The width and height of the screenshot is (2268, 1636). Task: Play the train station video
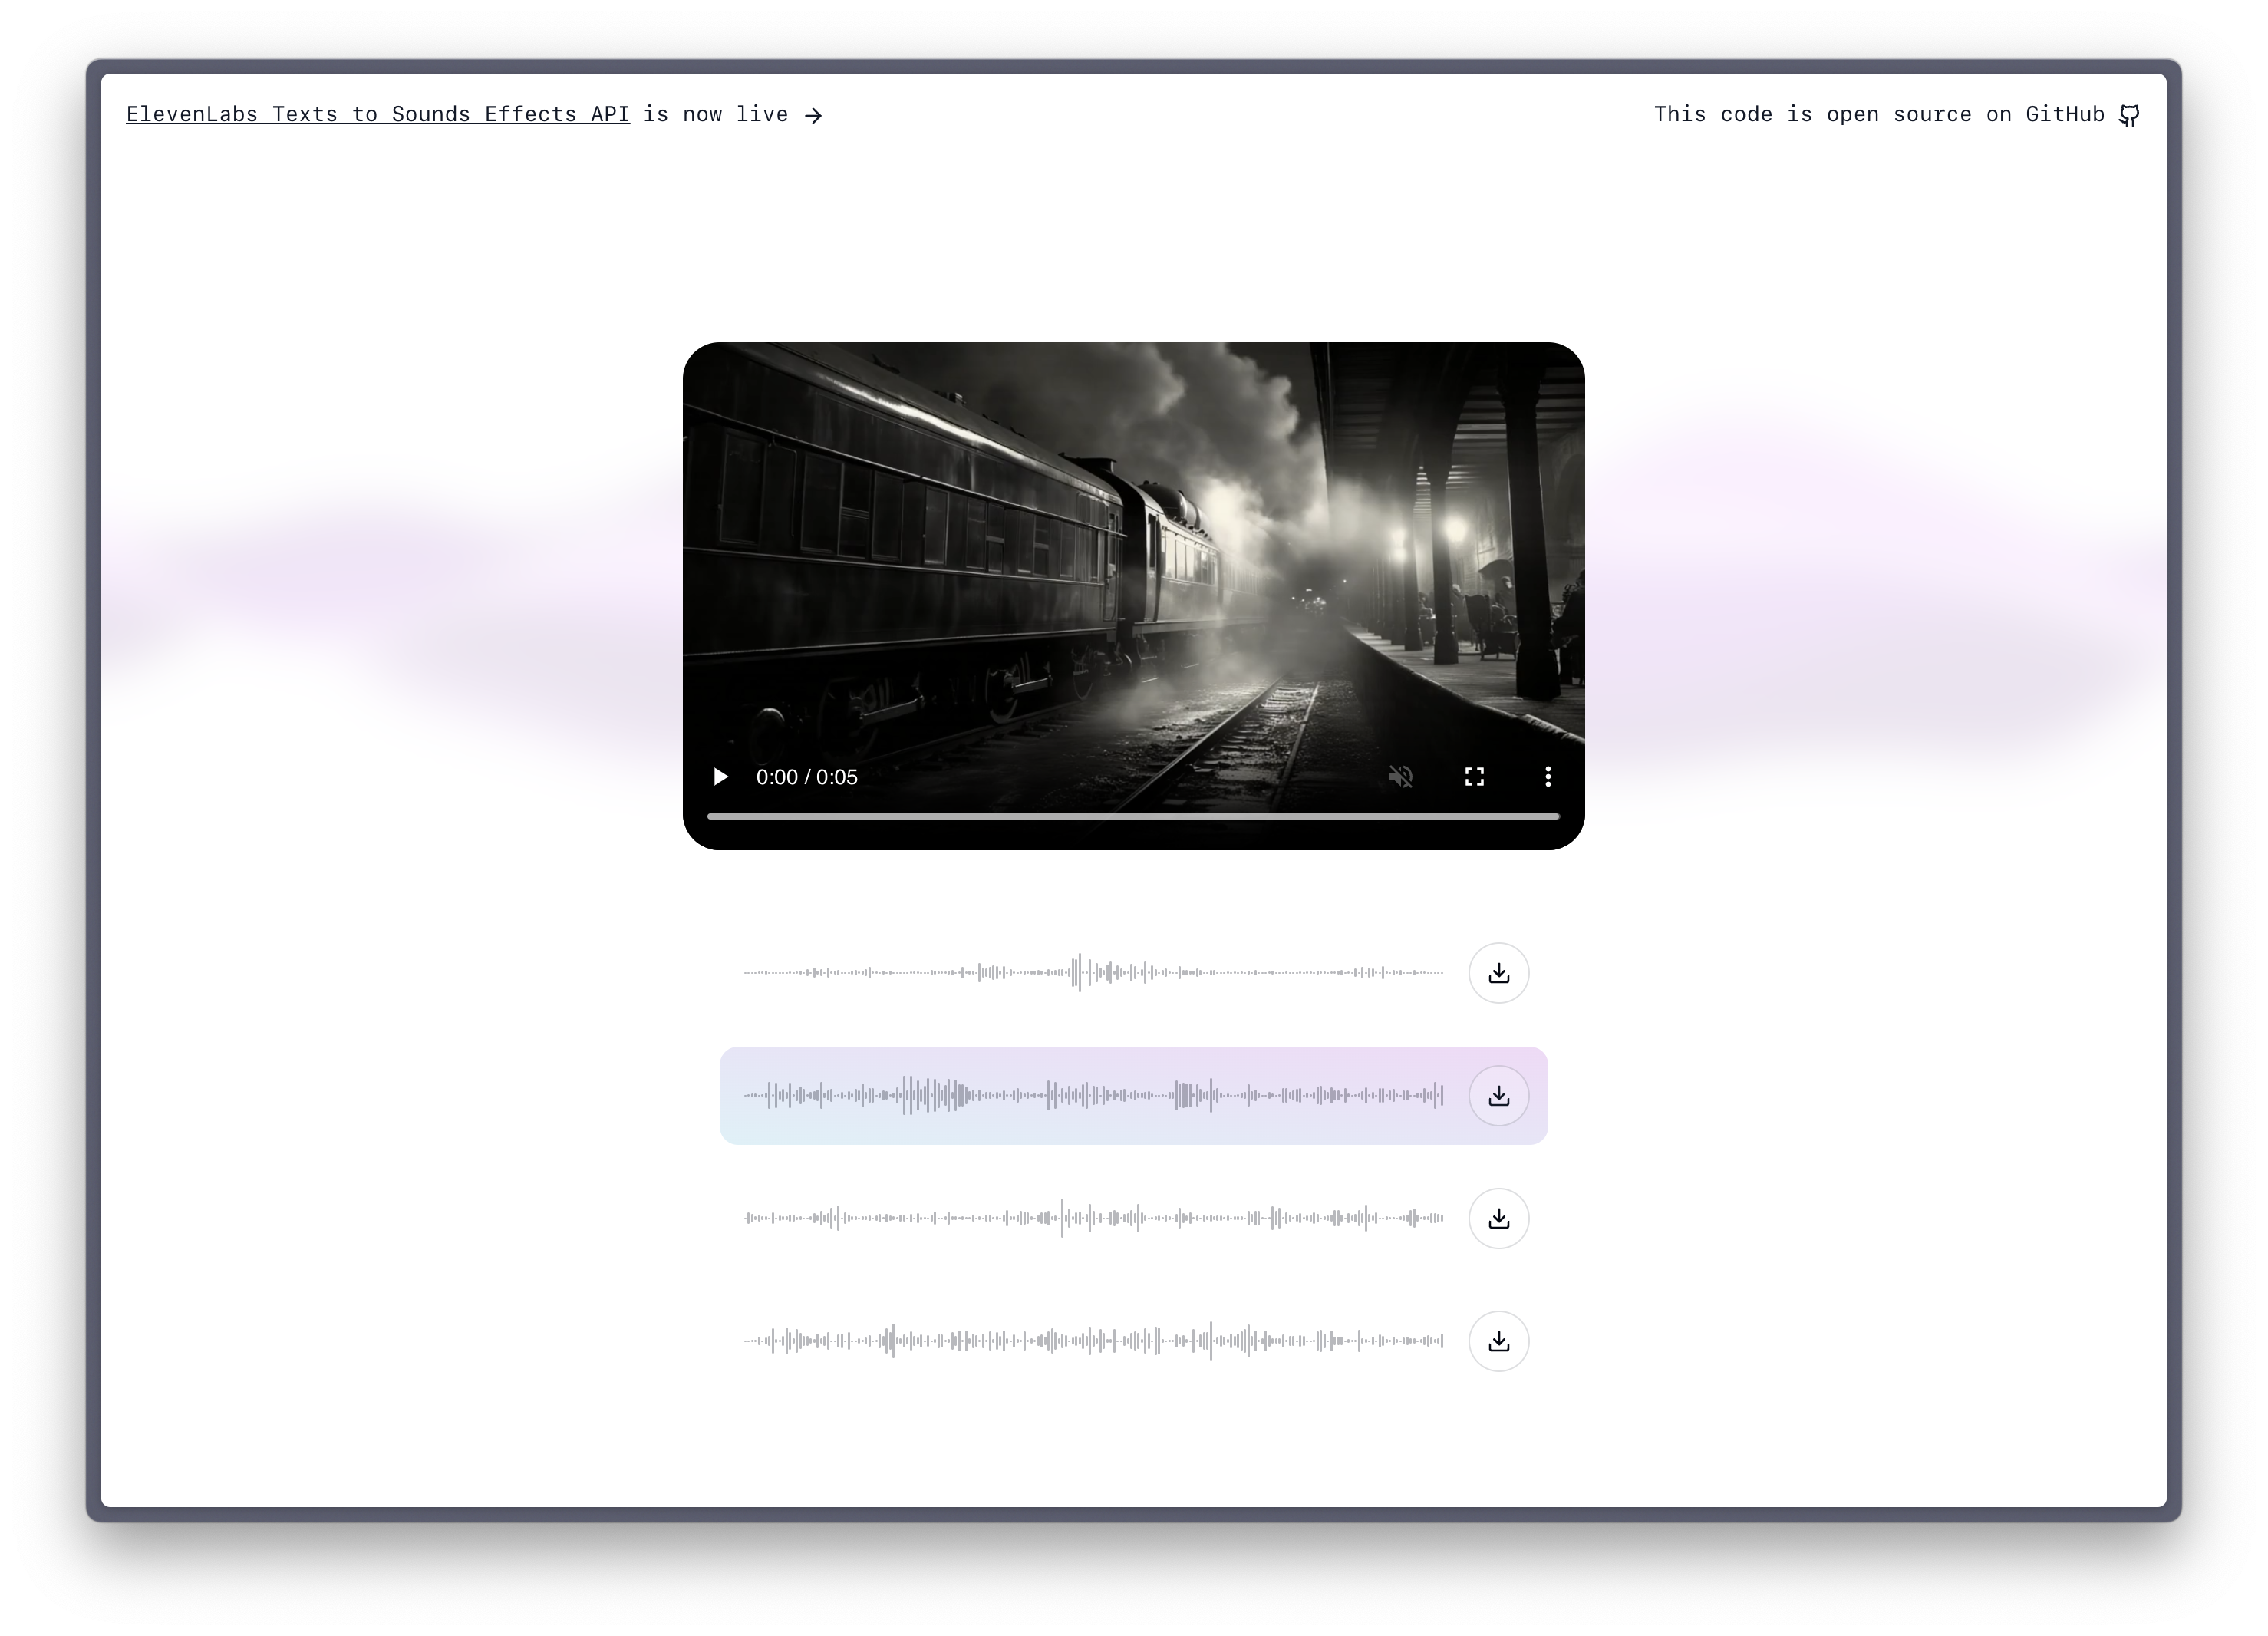click(720, 777)
